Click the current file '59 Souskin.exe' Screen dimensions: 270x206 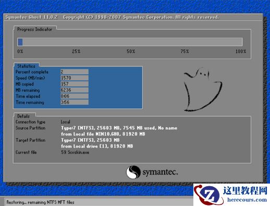[75, 152]
